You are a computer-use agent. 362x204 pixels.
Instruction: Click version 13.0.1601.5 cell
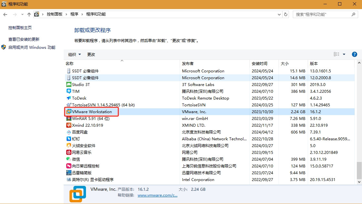click(x=320, y=71)
